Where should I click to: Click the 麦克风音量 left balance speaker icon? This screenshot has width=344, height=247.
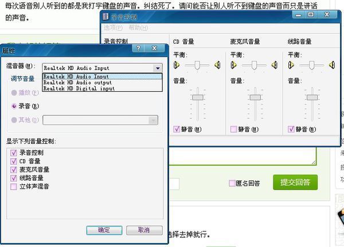[234, 65]
